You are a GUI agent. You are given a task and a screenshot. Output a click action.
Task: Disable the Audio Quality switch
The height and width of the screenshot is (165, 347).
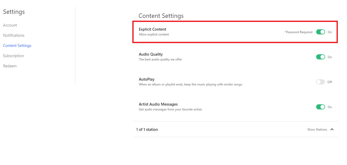coord(320,57)
